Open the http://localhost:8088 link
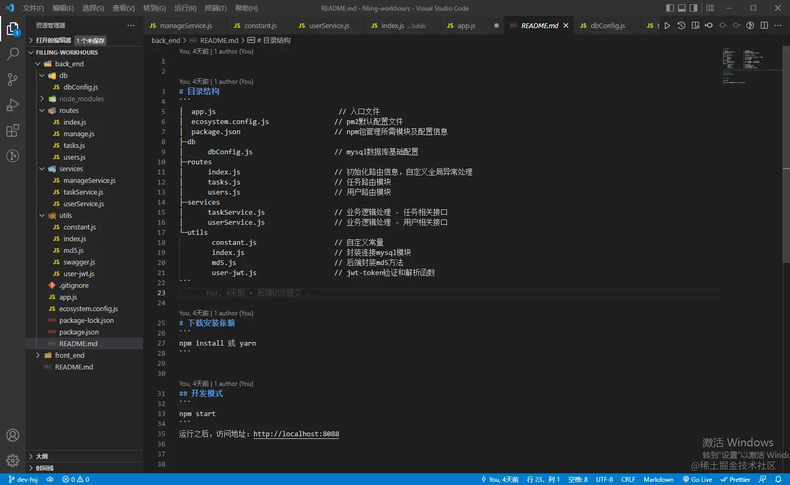790x485 pixels. pos(296,434)
